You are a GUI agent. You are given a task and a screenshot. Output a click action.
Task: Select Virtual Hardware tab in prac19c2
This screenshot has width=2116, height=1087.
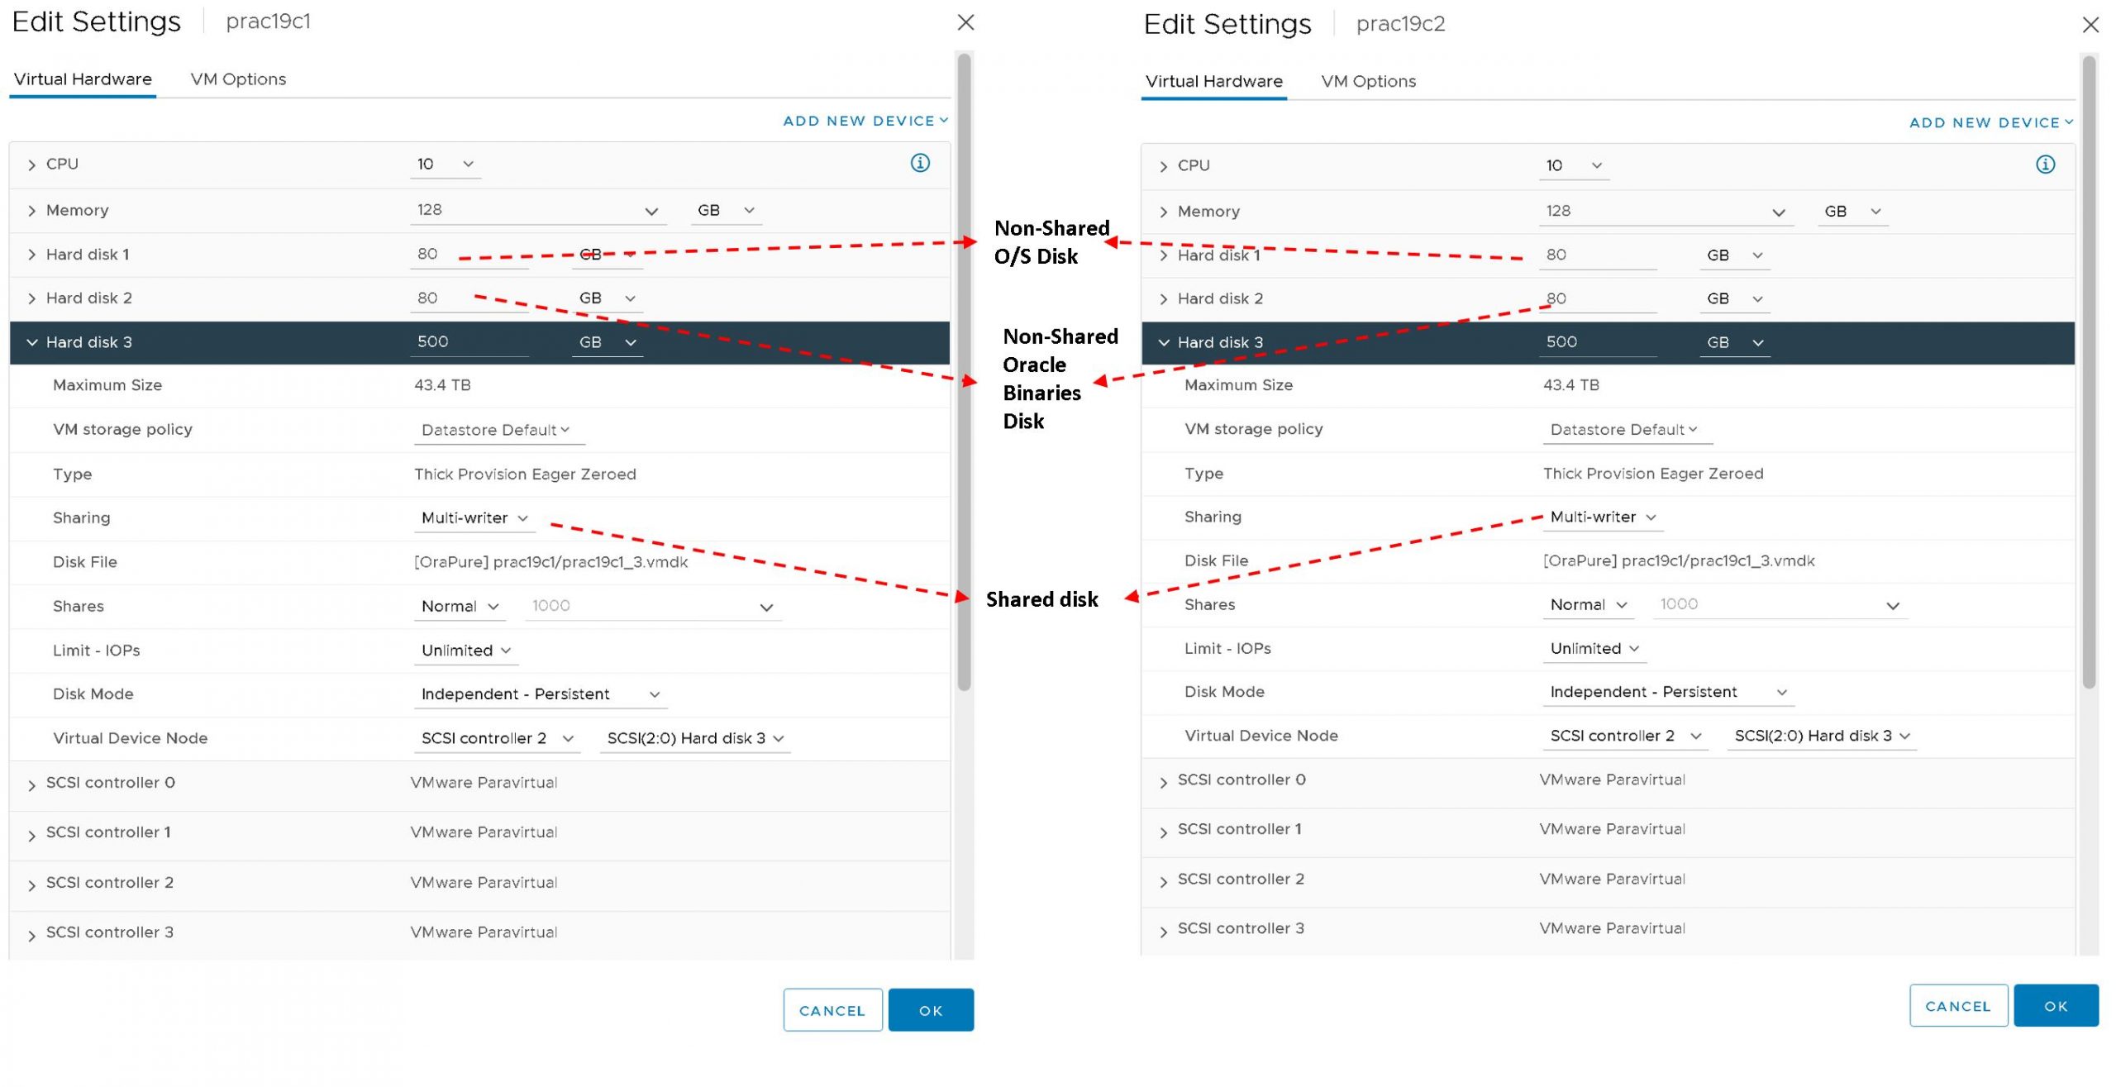click(x=1213, y=81)
